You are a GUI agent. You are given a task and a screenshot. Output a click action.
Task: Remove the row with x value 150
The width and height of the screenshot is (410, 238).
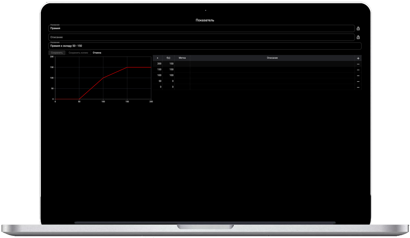tap(358, 70)
